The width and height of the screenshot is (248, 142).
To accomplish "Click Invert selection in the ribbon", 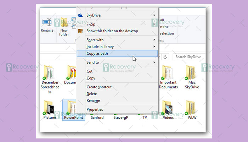I will 167,34.
